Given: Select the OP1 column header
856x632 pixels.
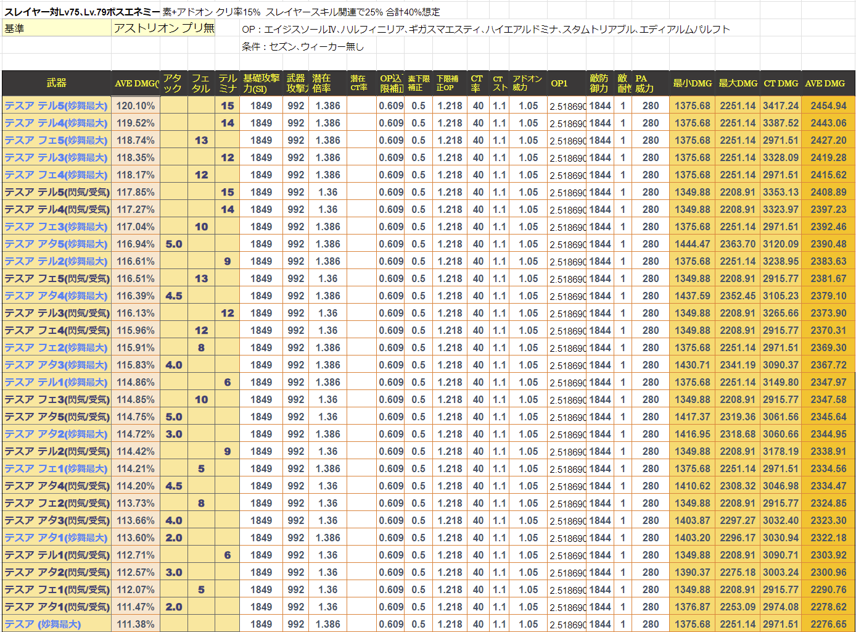Looking at the screenshot, I should [567, 83].
